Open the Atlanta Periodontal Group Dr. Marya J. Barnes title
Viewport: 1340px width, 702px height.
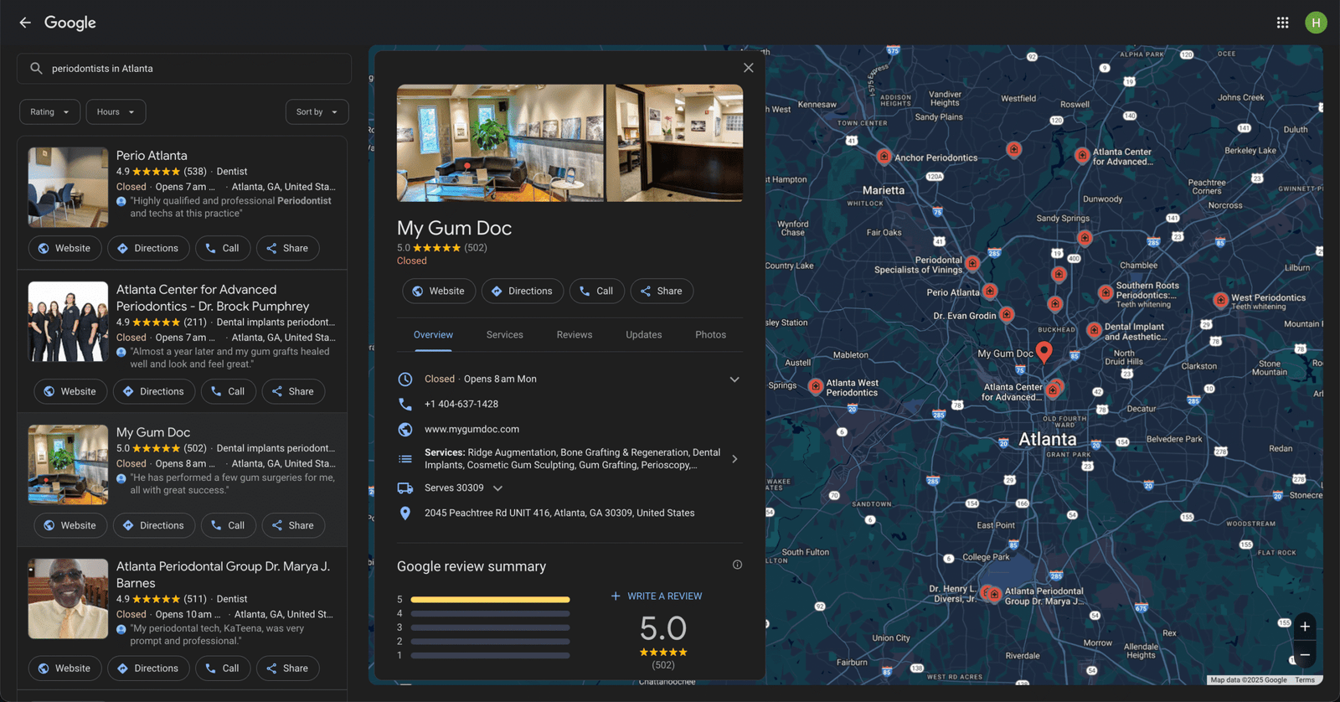[x=223, y=575]
